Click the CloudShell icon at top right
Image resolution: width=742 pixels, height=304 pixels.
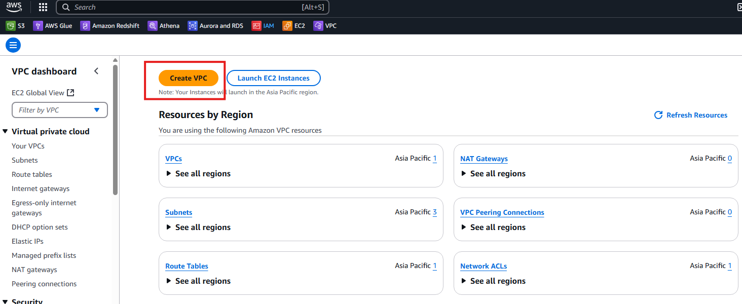click(739, 7)
